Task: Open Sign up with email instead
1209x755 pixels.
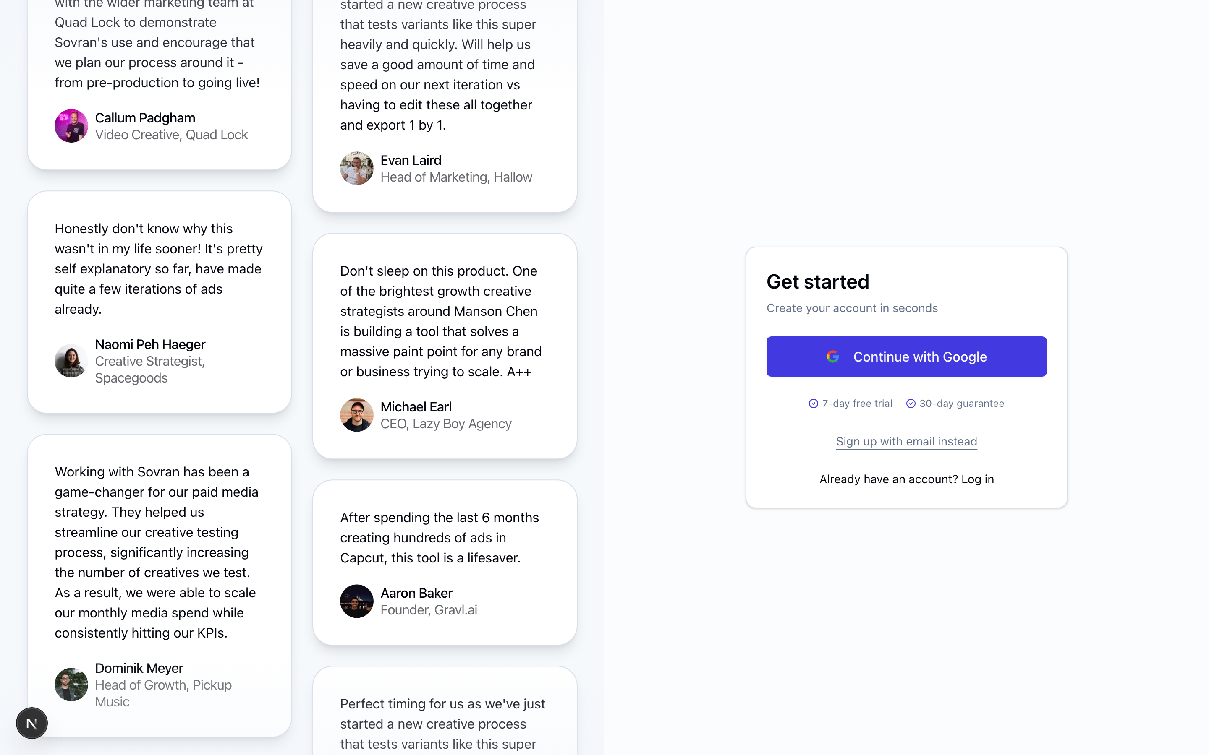Action: click(x=906, y=441)
